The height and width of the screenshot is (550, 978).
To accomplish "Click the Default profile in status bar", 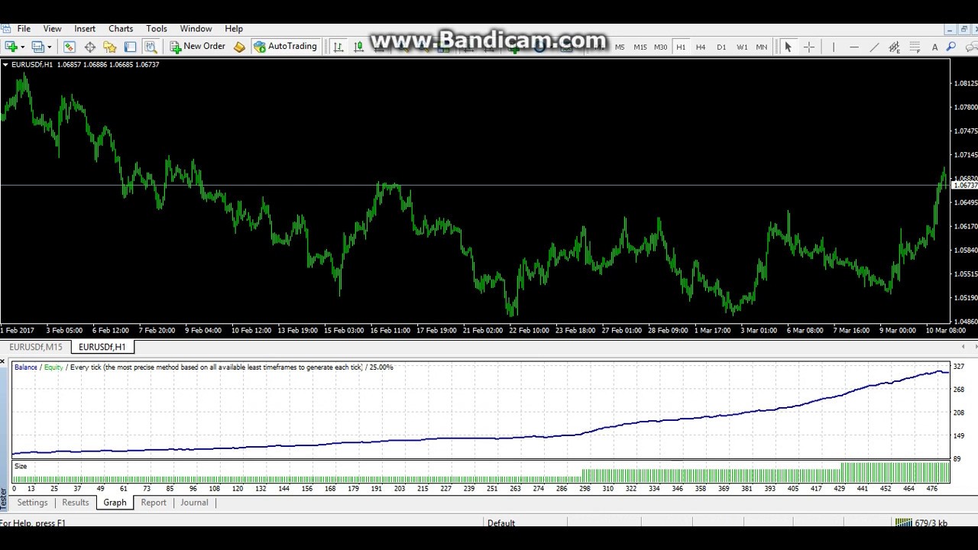I will tap(501, 523).
